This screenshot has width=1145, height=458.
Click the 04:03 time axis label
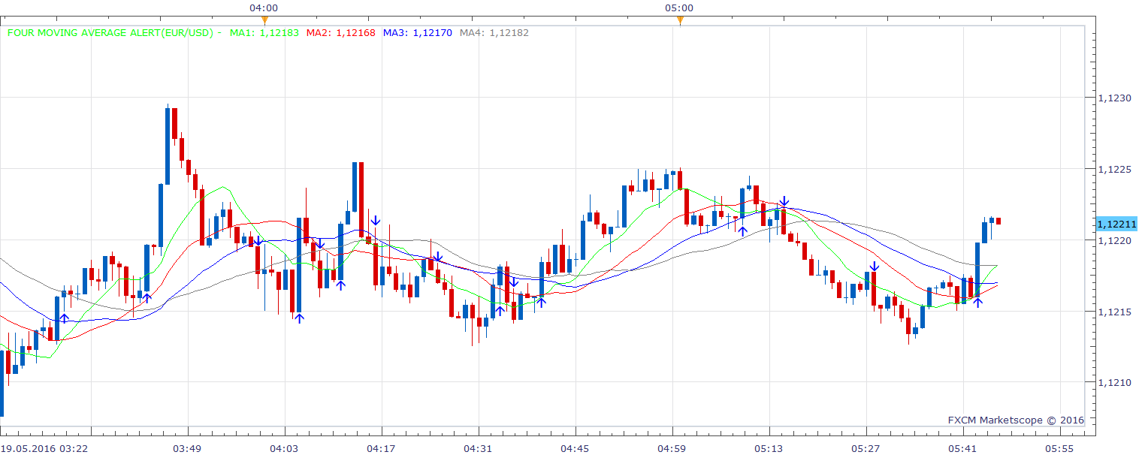pos(284,449)
